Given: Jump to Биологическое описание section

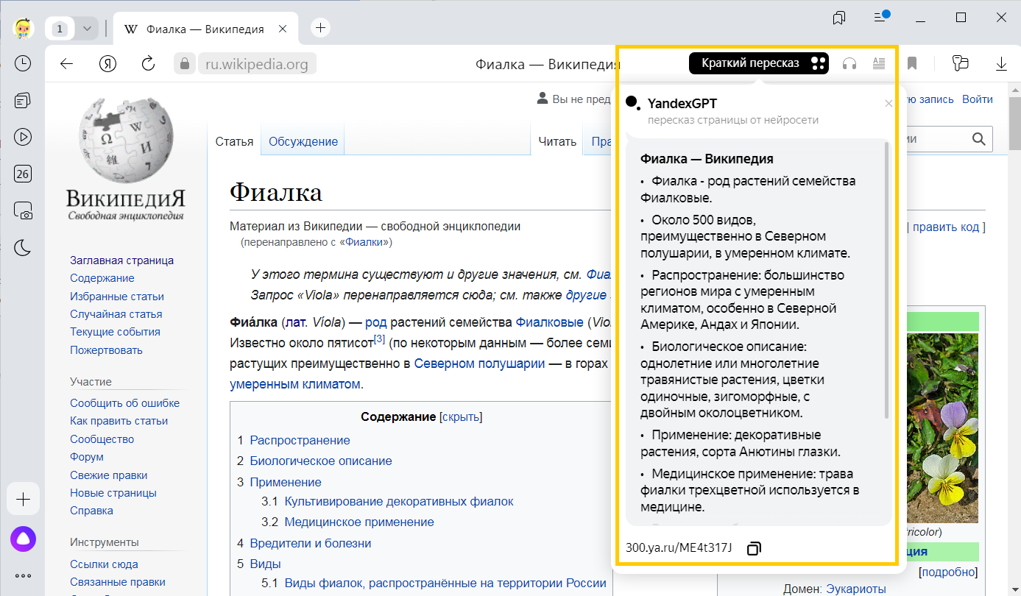Looking at the screenshot, I should click(321, 461).
